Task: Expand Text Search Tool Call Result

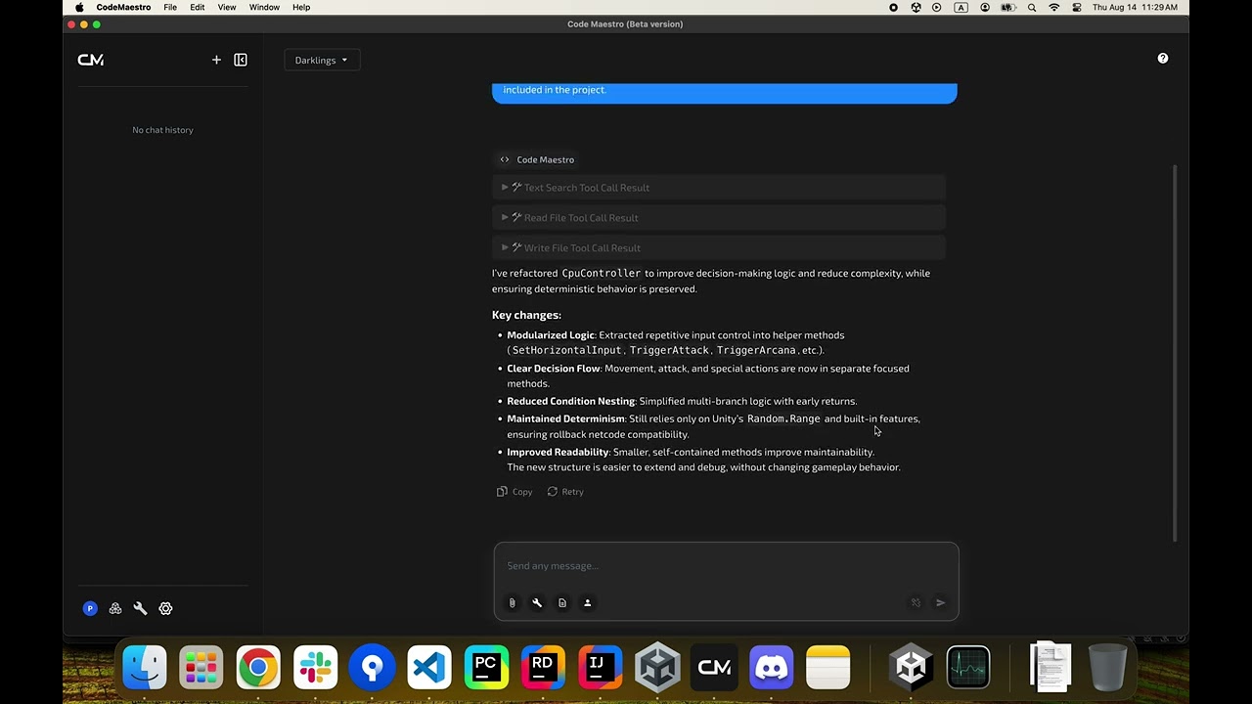Action: [719, 188]
